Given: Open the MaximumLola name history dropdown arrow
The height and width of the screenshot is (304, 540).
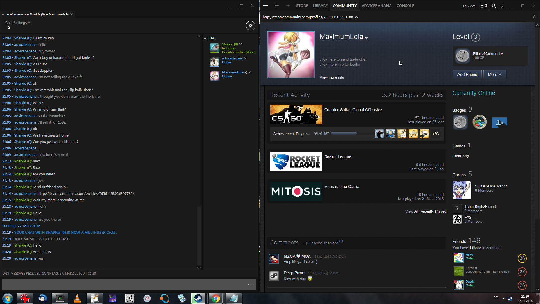Looking at the screenshot, I should click(366, 38).
